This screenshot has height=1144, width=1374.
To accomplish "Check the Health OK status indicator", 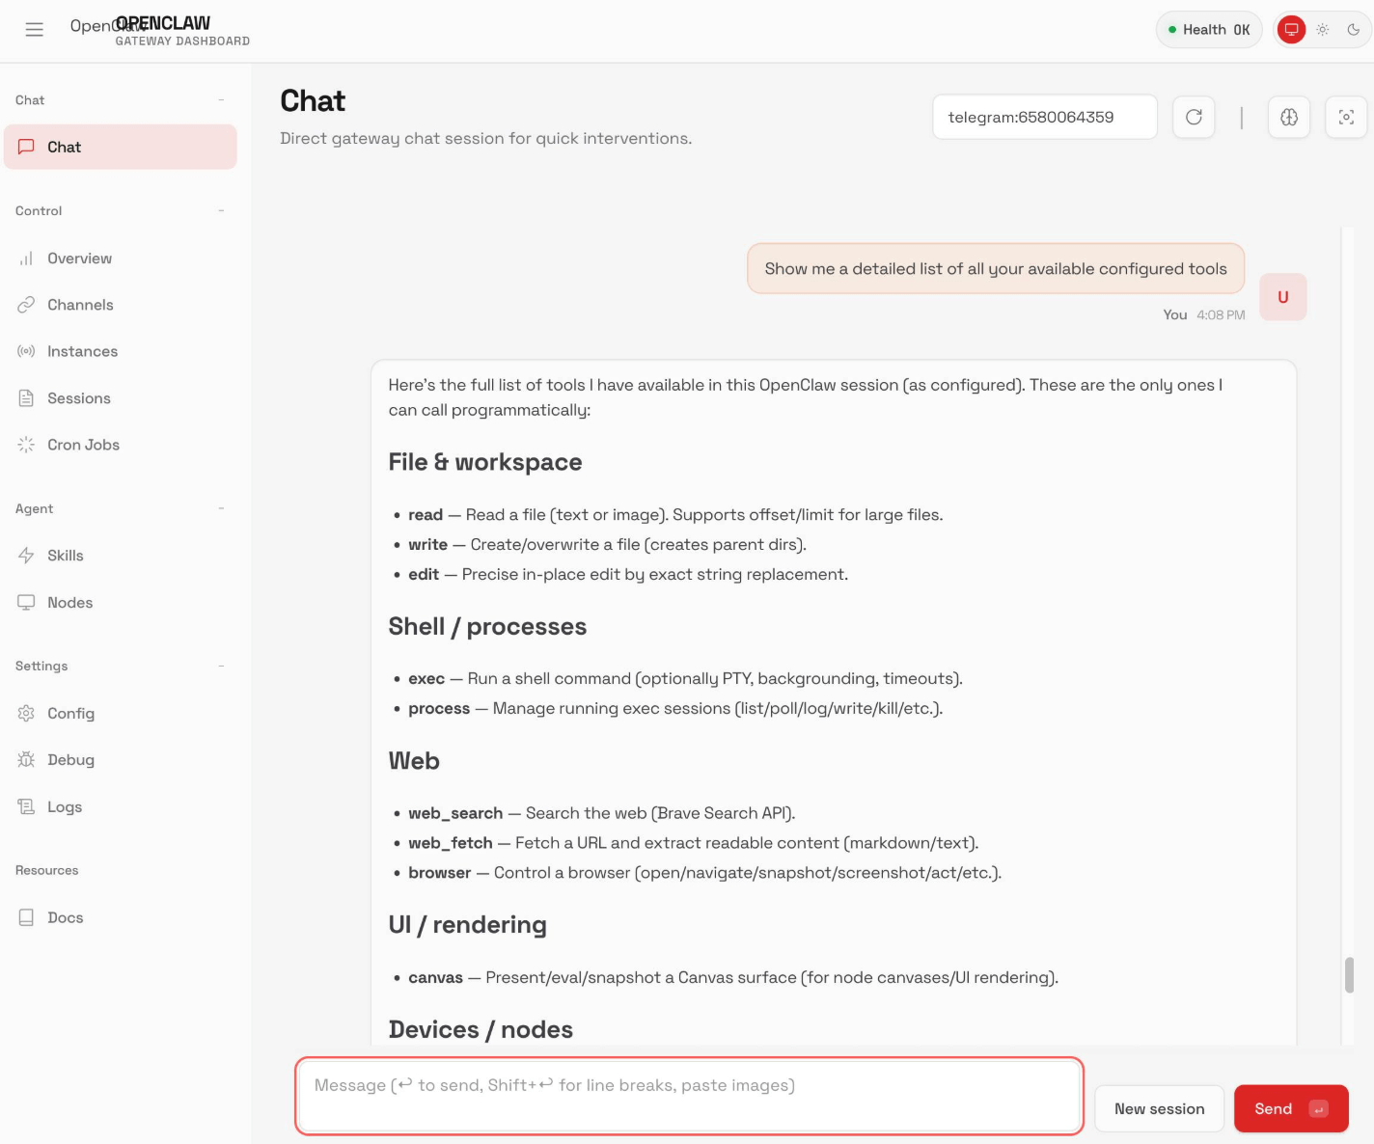I will point(1208,29).
